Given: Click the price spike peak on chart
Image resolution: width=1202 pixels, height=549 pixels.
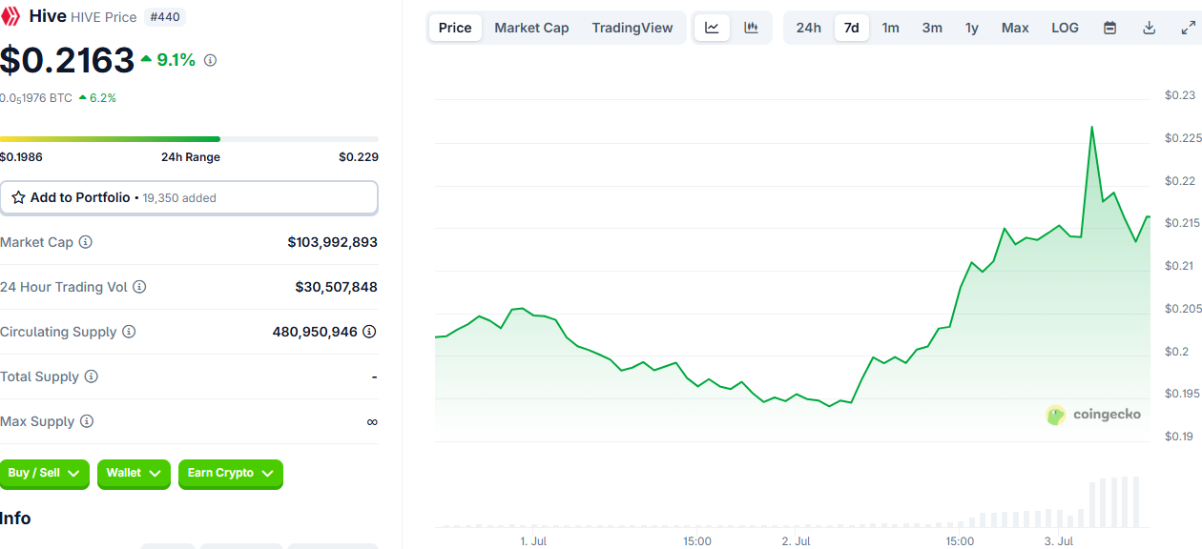Looking at the screenshot, I should (1091, 127).
